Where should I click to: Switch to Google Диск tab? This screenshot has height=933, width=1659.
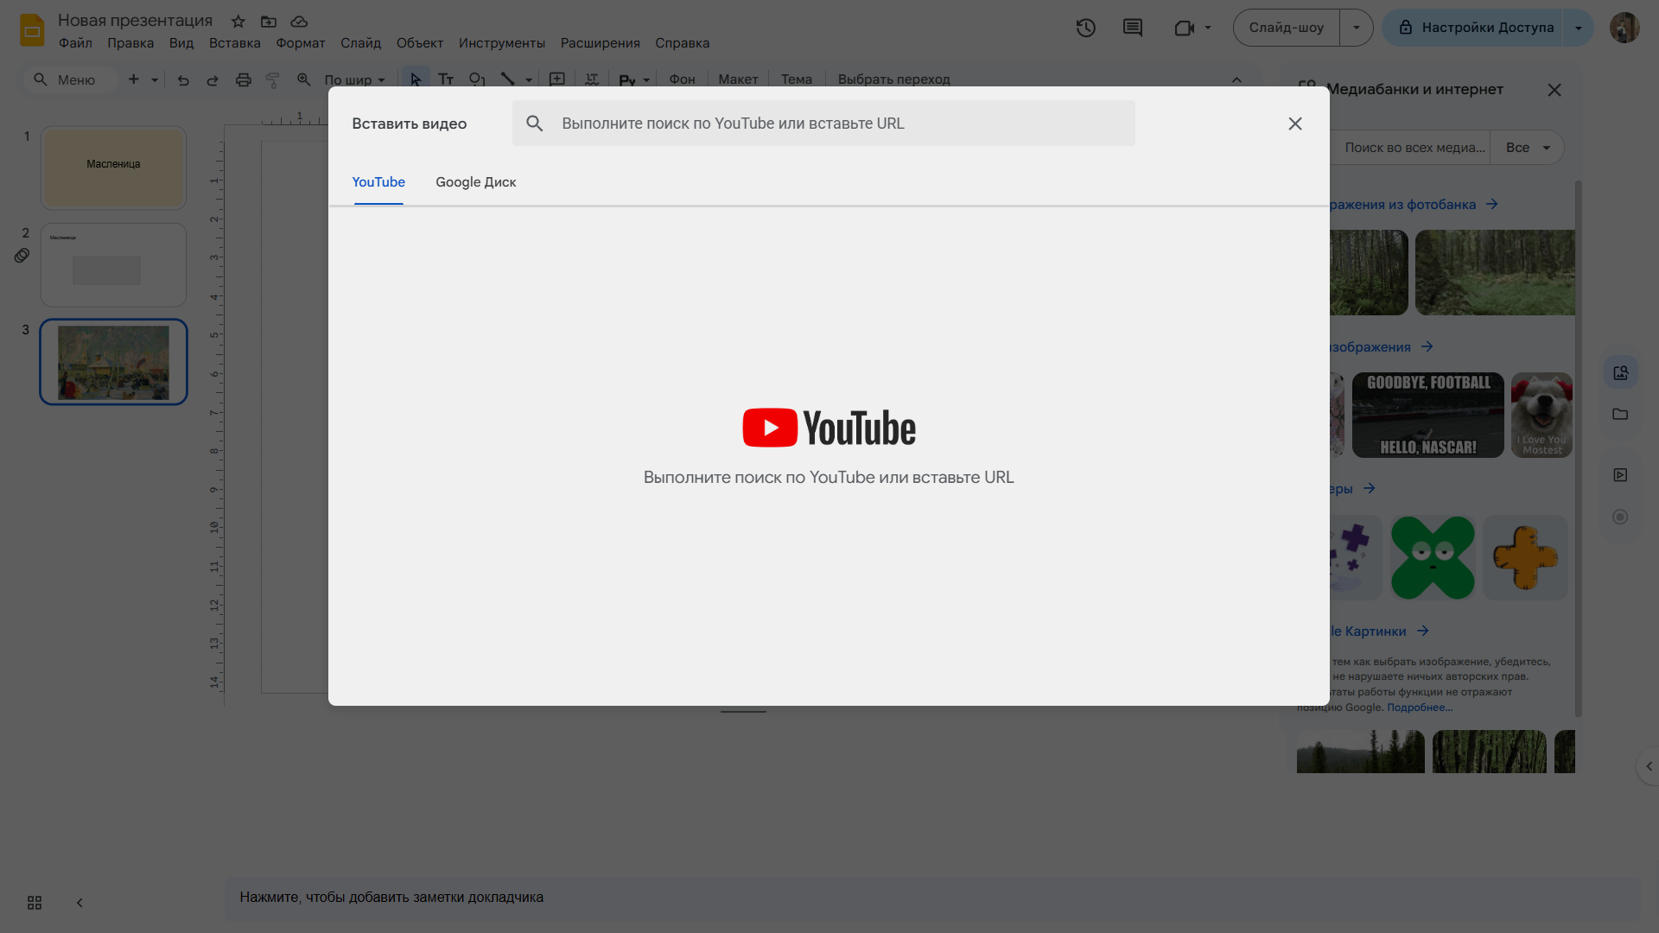tap(475, 182)
